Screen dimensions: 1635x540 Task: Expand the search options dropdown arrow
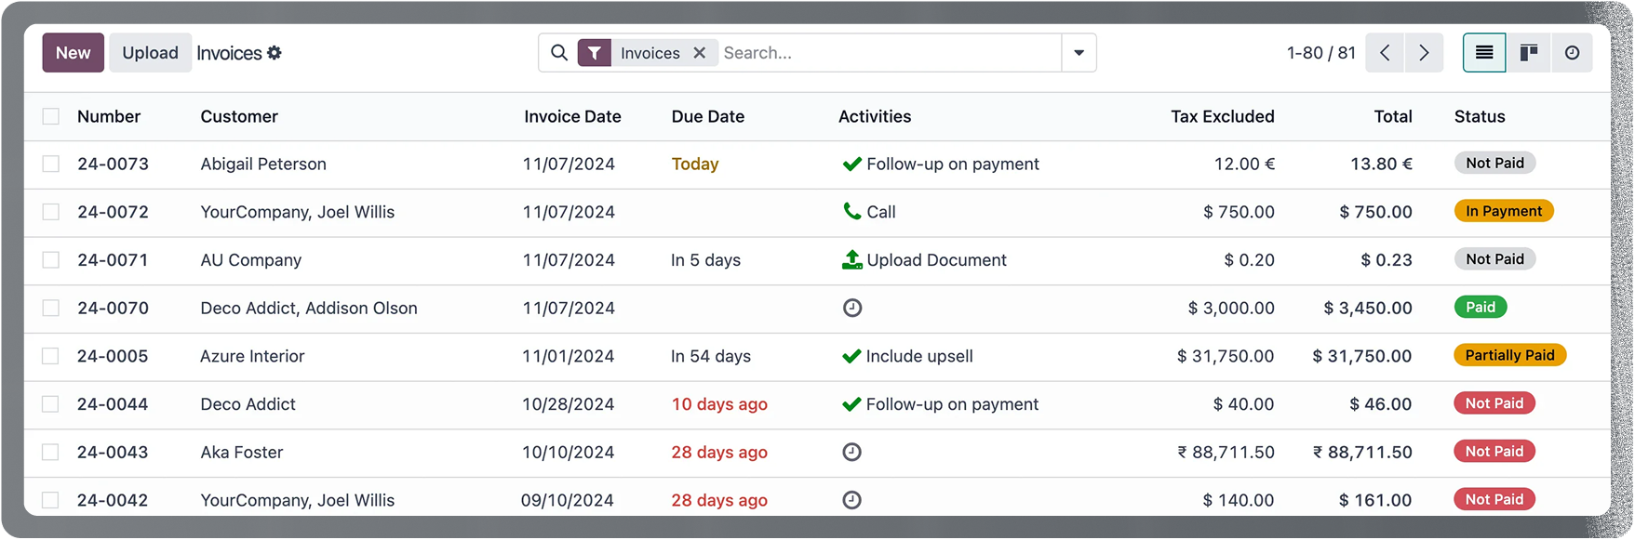point(1079,53)
